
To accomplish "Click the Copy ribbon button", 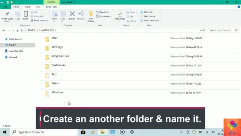I will pyautogui.click(x=18, y=15).
